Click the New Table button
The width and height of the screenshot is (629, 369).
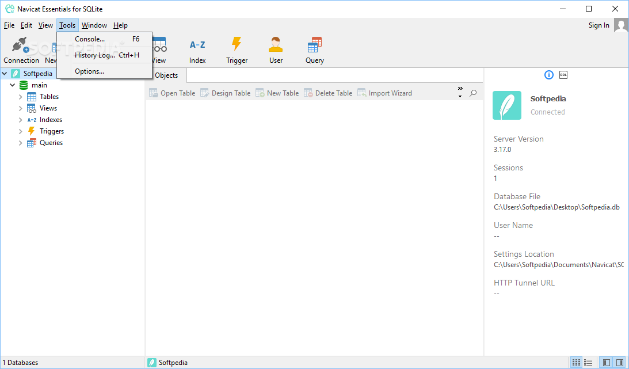click(277, 93)
